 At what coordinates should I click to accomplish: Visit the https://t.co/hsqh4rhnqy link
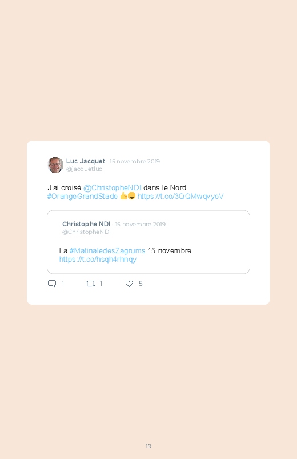point(98,260)
